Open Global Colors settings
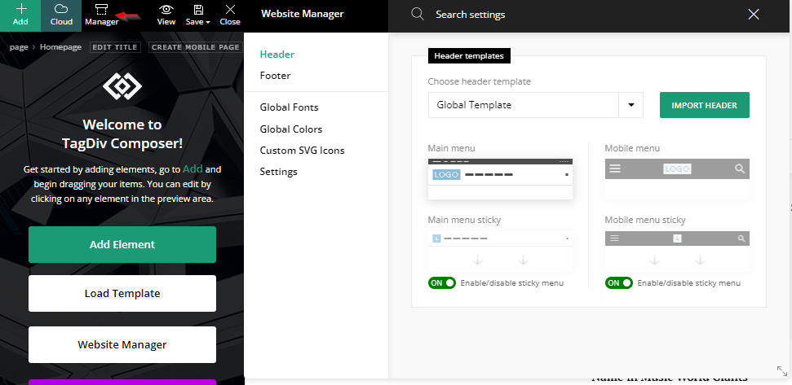This screenshot has width=792, height=385. point(291,129)
